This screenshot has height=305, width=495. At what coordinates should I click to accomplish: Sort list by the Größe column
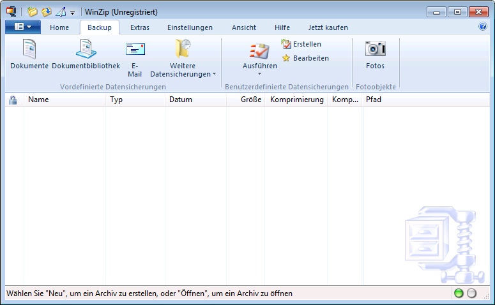[x=246, y=100]
